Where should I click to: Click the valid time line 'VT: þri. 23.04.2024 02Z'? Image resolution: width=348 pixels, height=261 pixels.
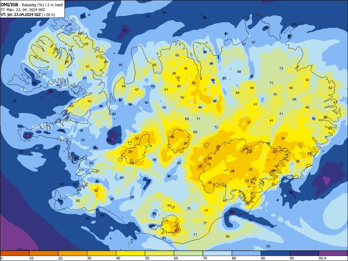tap(21, 15)
